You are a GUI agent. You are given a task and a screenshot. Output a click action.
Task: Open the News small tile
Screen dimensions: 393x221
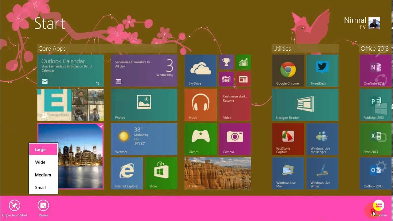pos(243,79)
